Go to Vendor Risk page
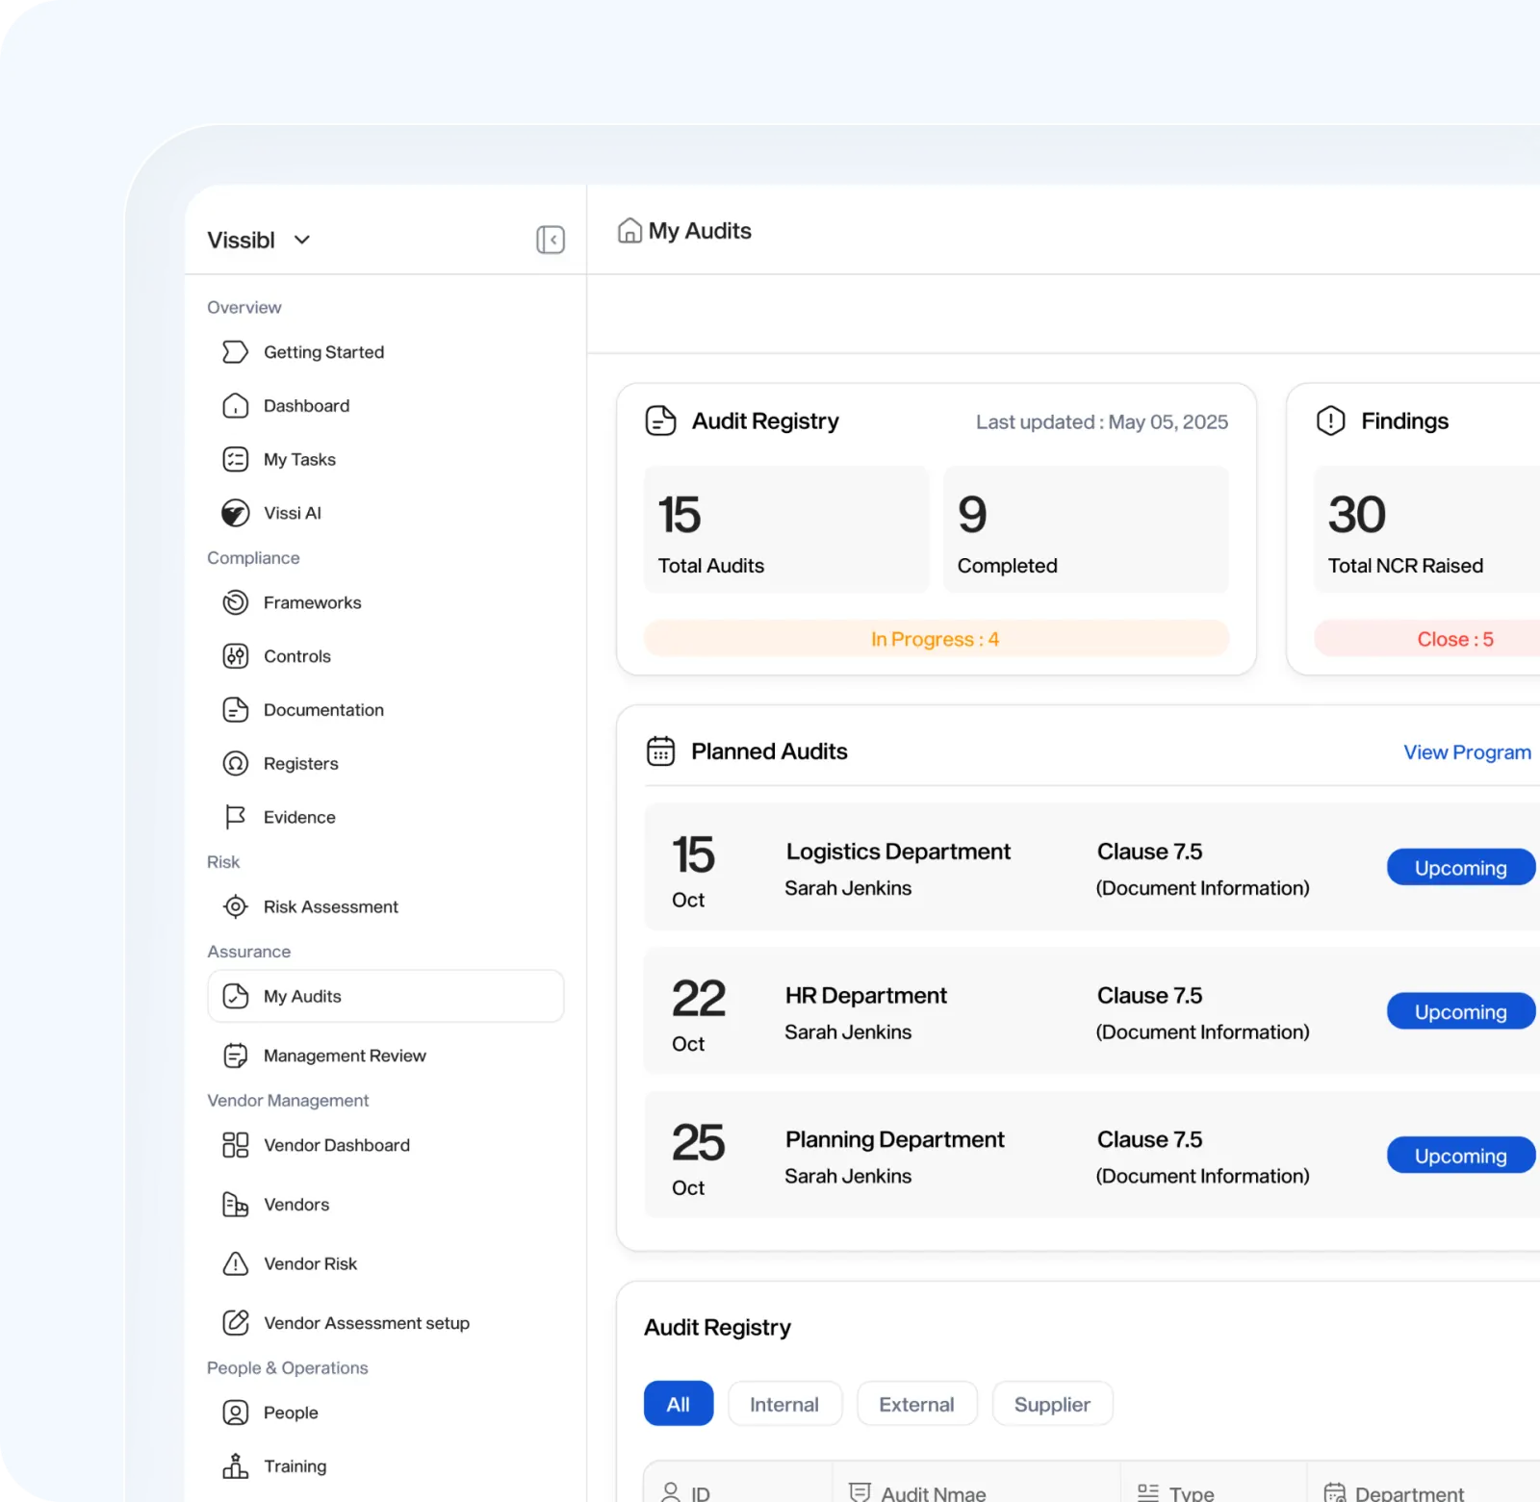 pyautogui.click(x=310, y=1263)
